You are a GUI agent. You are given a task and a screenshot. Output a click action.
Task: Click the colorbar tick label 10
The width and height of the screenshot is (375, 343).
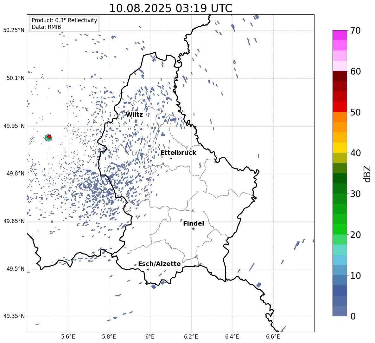coord(355,275)
